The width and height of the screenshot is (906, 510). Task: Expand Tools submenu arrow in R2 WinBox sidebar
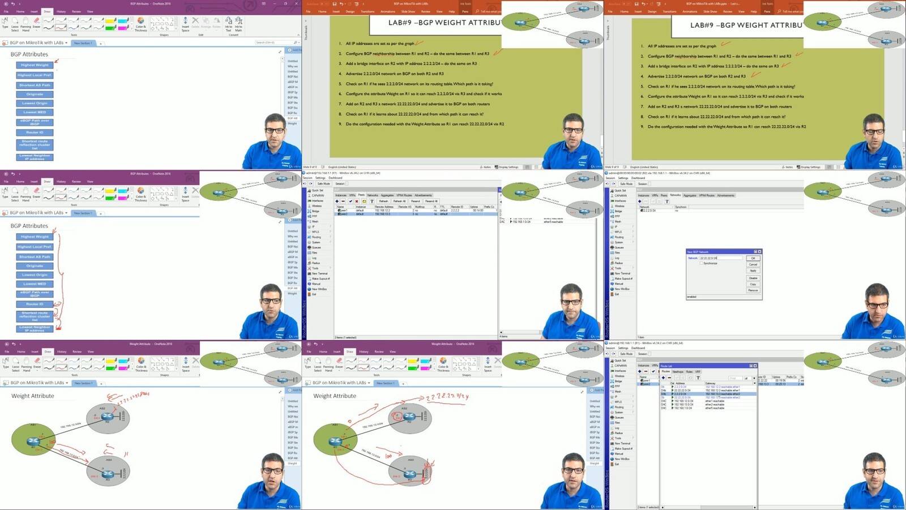click(x=633, y=268)
